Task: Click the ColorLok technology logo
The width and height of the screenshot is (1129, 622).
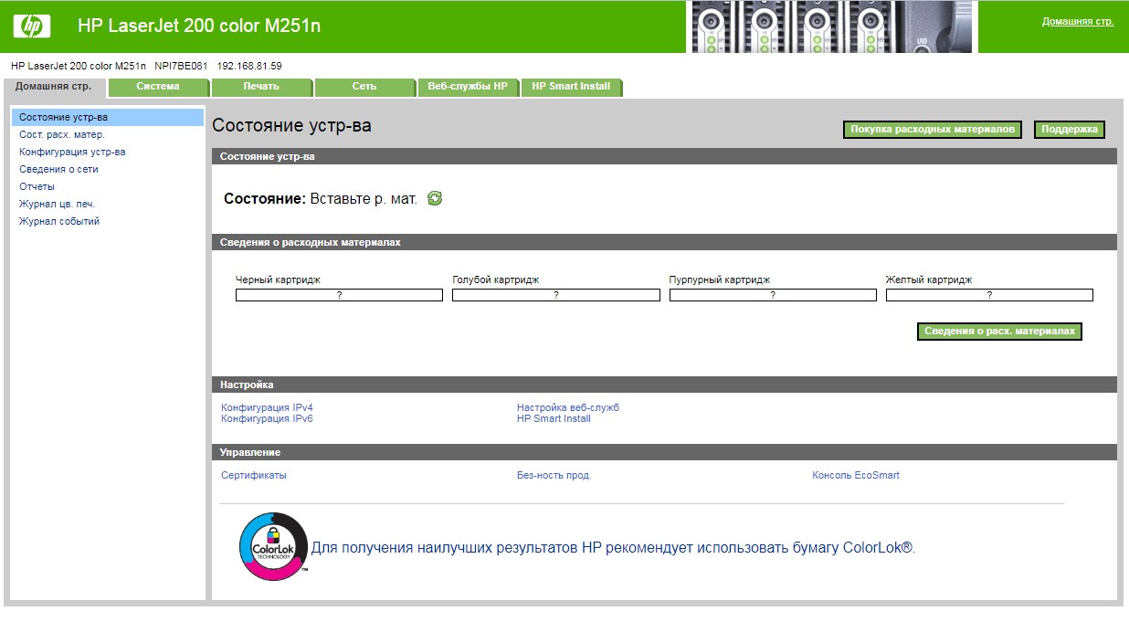Action: [x=273, y=547]
